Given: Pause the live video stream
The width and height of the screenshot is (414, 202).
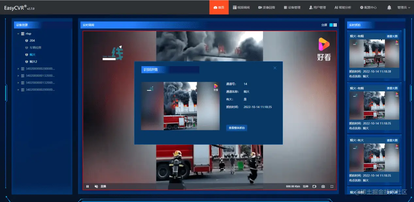Looking at the screenshot, I should tap(88, 186).
